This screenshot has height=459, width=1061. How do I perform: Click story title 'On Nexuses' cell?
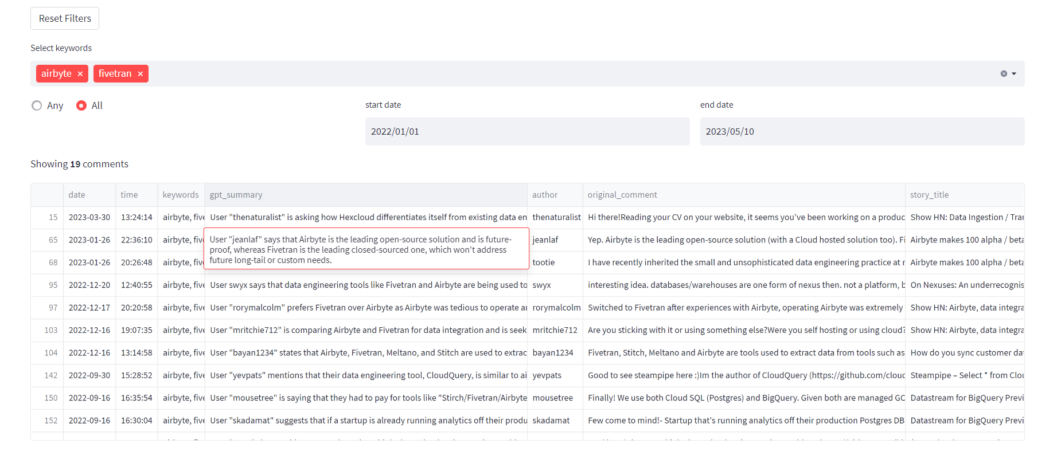click(965, 285)
